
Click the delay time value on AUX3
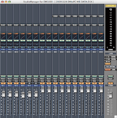click(16, 50)
